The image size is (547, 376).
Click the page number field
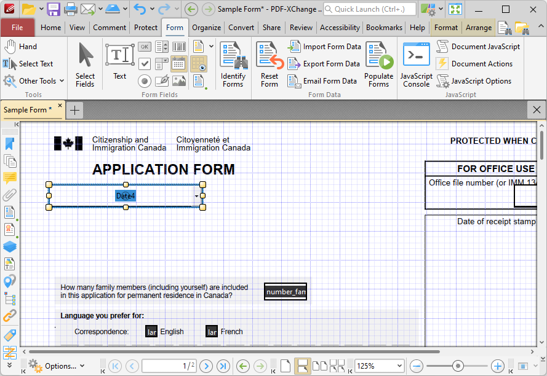coord(169,366)
